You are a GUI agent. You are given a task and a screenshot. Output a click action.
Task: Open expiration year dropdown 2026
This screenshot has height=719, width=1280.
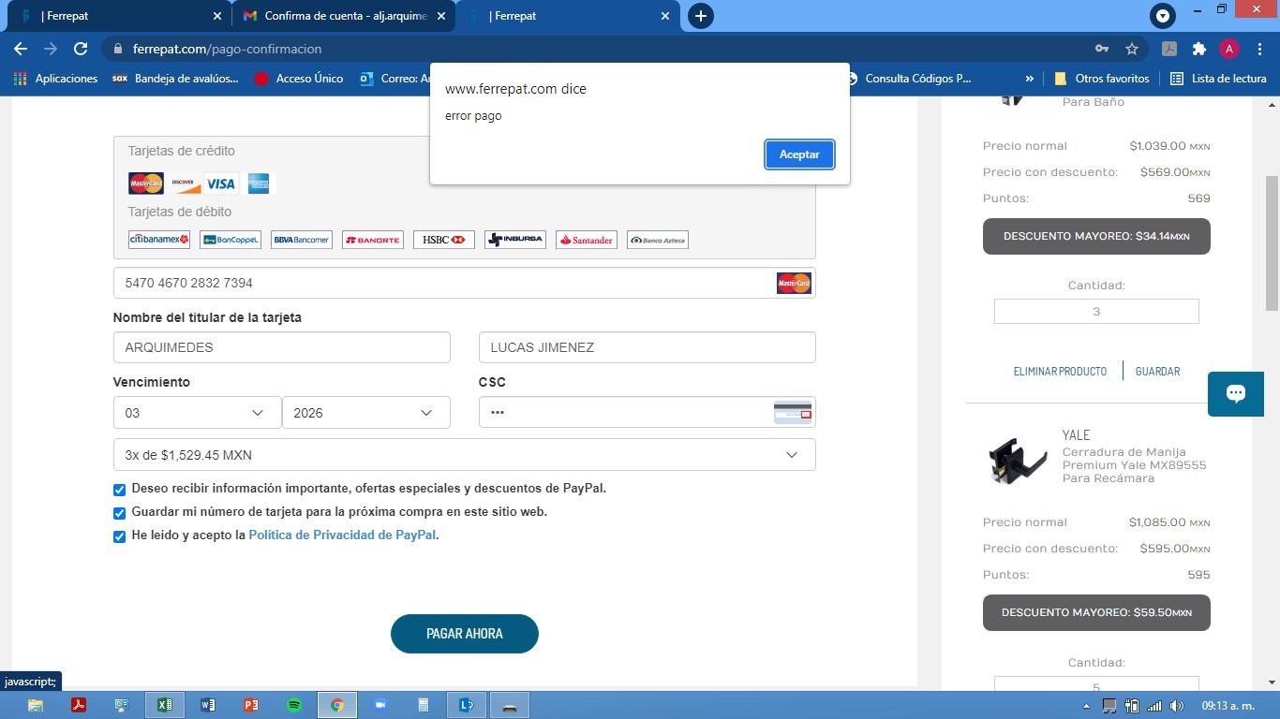pyautogui.click(x=365, y=413)
